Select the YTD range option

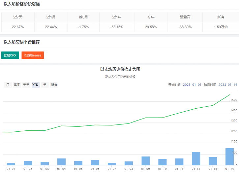tap(35, 85)
